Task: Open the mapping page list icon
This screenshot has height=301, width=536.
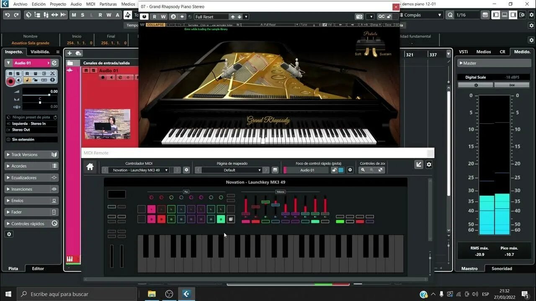Action: tap(275, 170)
